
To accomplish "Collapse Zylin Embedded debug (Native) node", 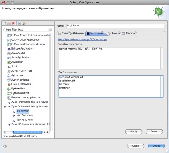I will click(5, 107).
